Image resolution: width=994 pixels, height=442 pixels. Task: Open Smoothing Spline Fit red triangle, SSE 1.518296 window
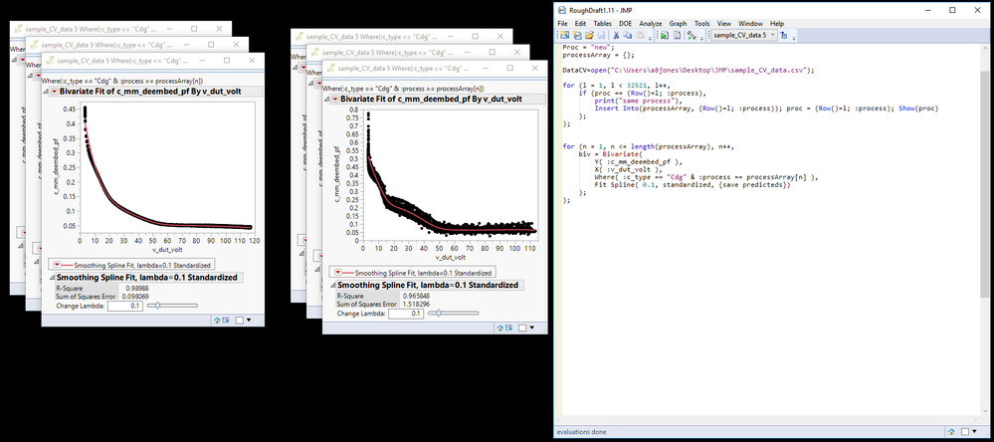coord(338,273)
